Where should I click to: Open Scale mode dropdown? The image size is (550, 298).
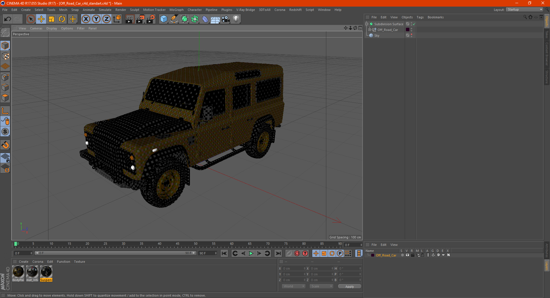(x=321, y=286)
